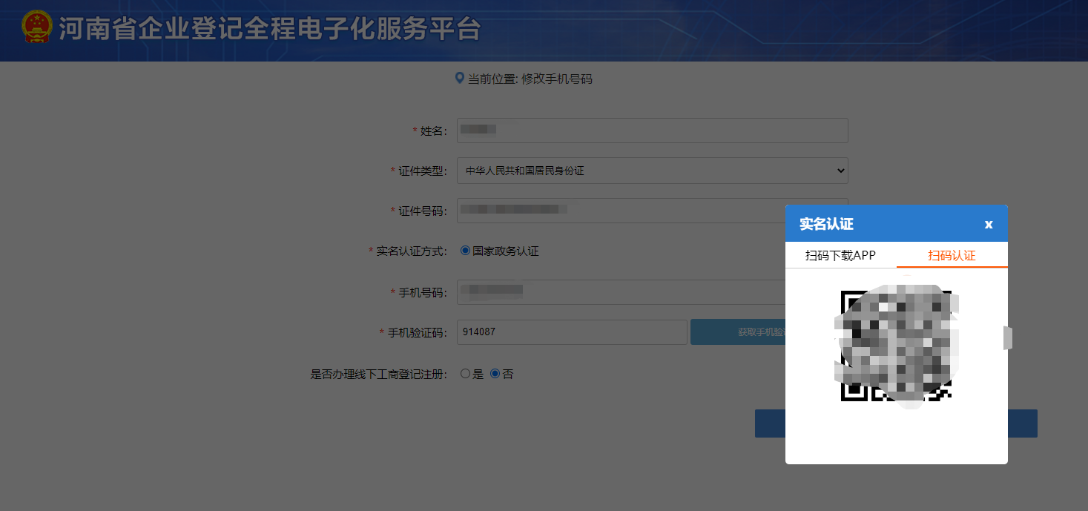The image size is (1088, 511).
Task: Click the 是否办理线下工商登记注册 label
Action: (x=379, y=375)
